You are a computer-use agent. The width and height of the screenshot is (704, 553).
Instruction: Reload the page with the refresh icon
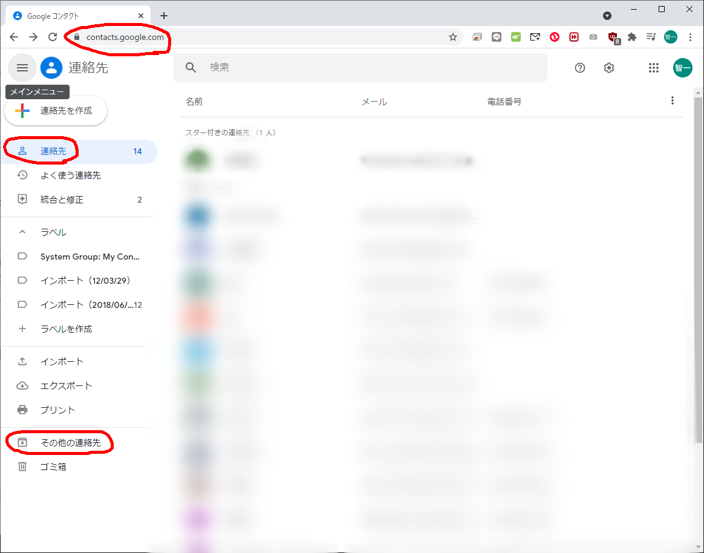coord(53,37)
